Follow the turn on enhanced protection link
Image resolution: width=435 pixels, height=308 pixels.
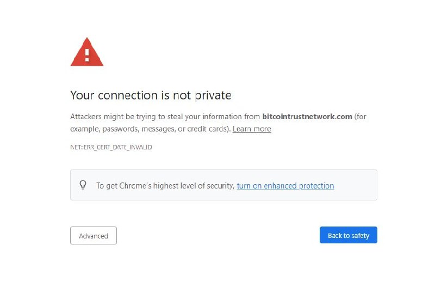[x=285, y=185]
